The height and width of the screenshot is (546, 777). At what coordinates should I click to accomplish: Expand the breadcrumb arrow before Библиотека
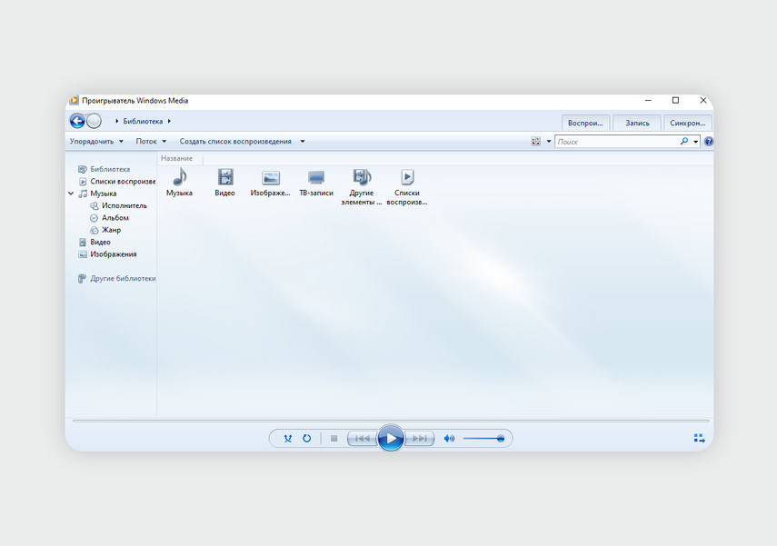click(x=117, y=121)
